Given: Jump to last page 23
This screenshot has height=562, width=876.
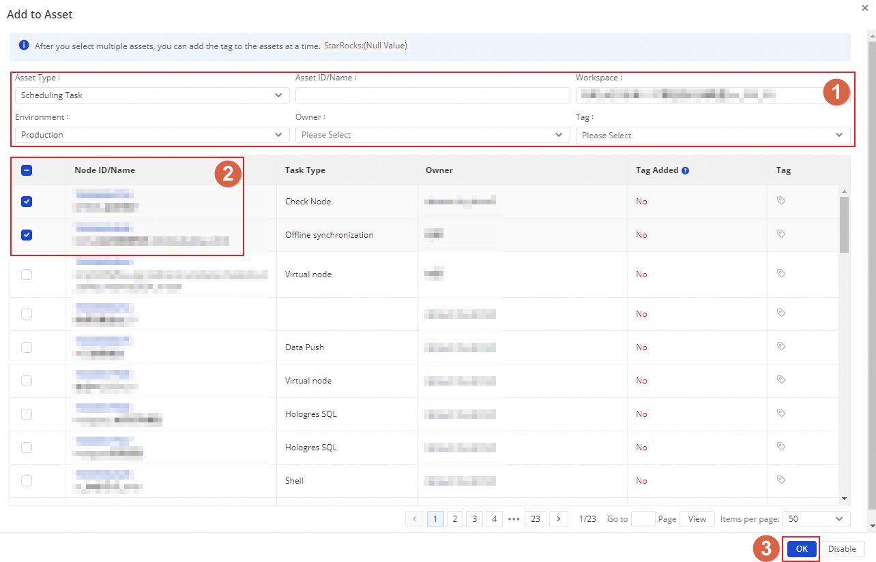Looking at the screenshot, I should tap(535, 519).
